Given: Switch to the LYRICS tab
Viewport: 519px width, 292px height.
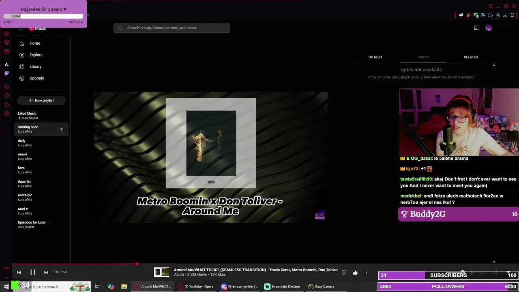Looking at the screenshot, I should pyautogui.click(x=423, y=57).
